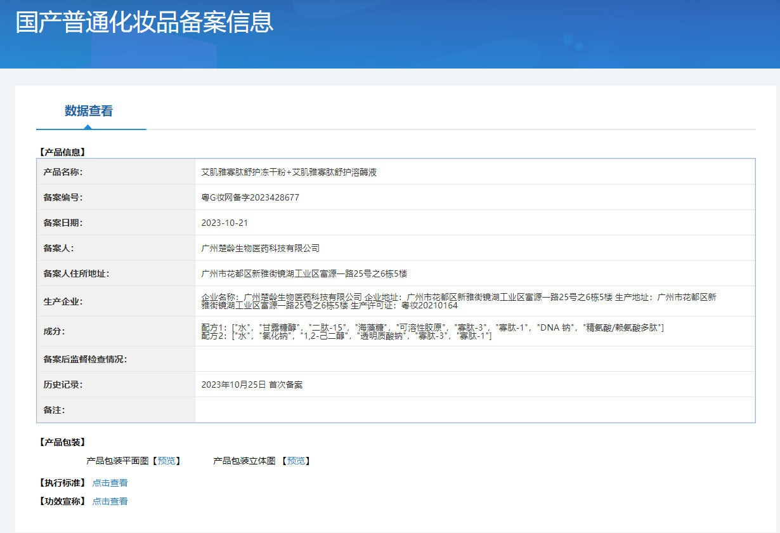The image size is (780, 533).
Task: Click the page title 国产普通化妆品备案信息
Action: pos(145,22)
